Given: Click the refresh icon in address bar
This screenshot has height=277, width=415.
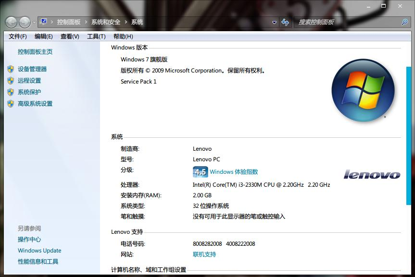Looking at the screenshot, I should tap(285, 22).
